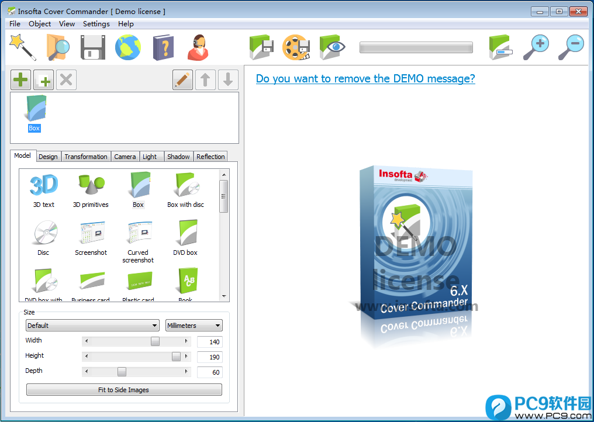Increase Height with right slider arrow
Image resolution: width=594 pixels, height=422 pixels.
(187, 357)
